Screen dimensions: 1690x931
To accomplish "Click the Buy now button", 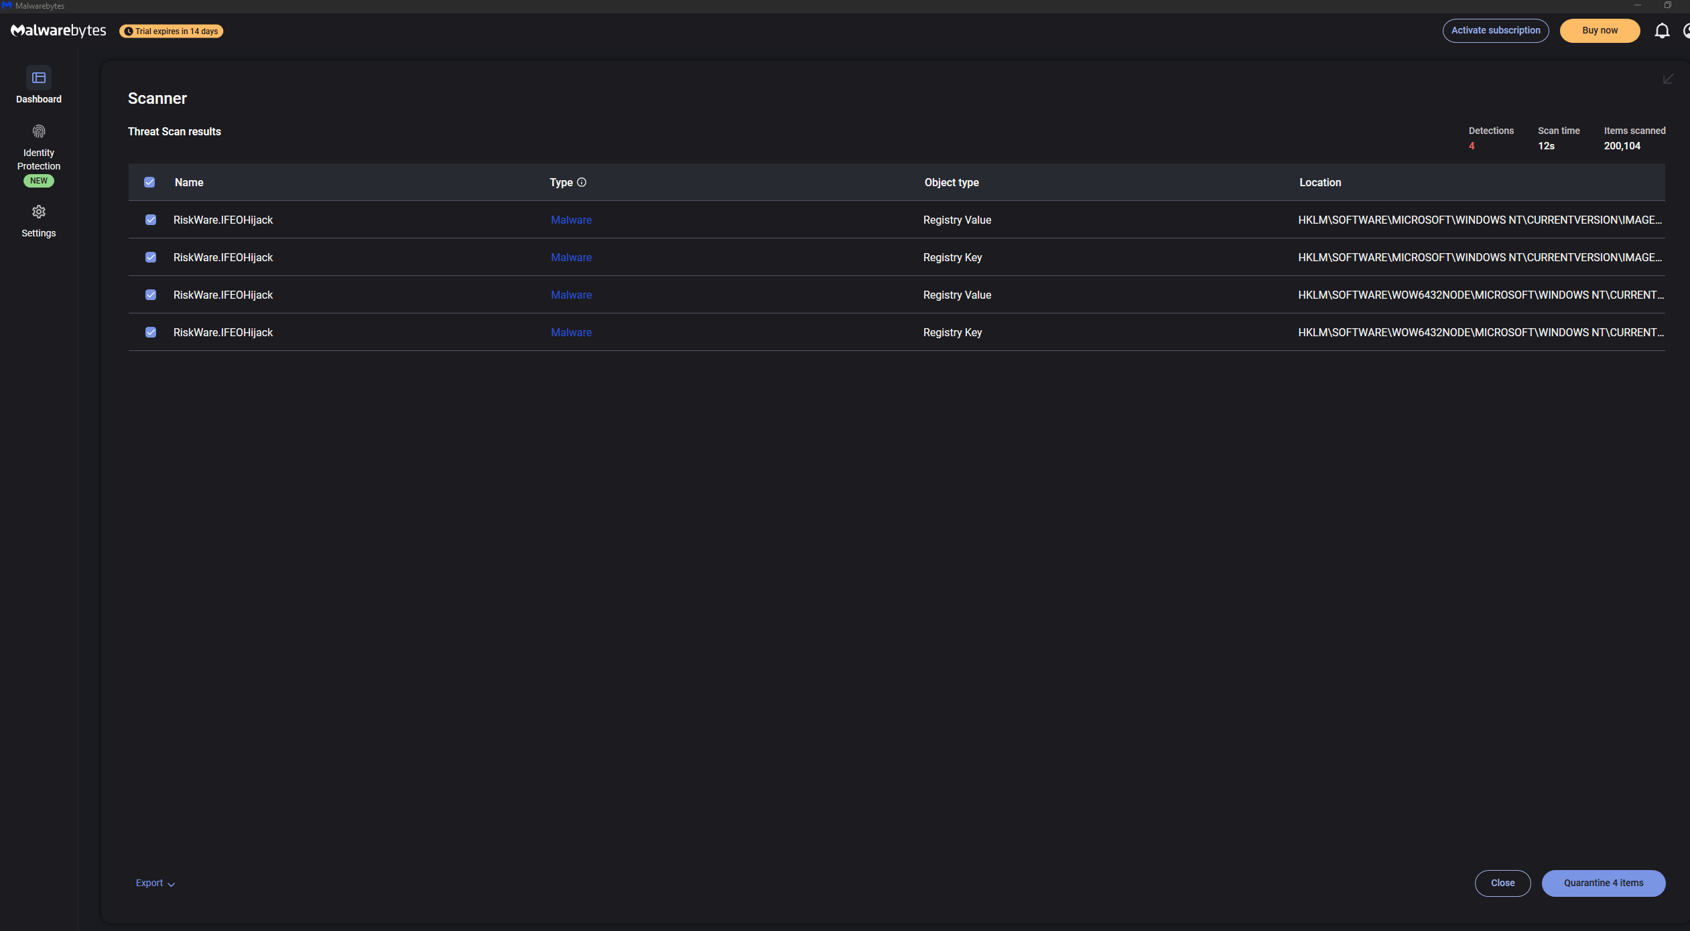I will [x=1600, y=31].
